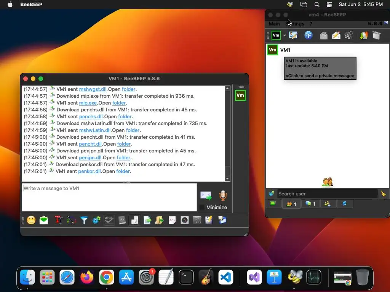Switch to the green screen tab in vm4
The height and width of the screenshot is (292, 390).
point(273,204)
